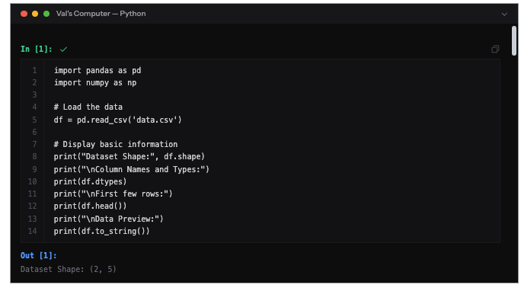
Task: Copy the In [1] cell code
Action: pyautogui.click(x=495, y=50)
